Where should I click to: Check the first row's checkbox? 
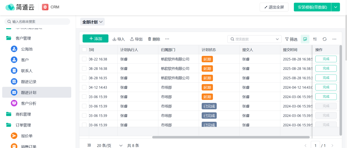coord(84,59)
